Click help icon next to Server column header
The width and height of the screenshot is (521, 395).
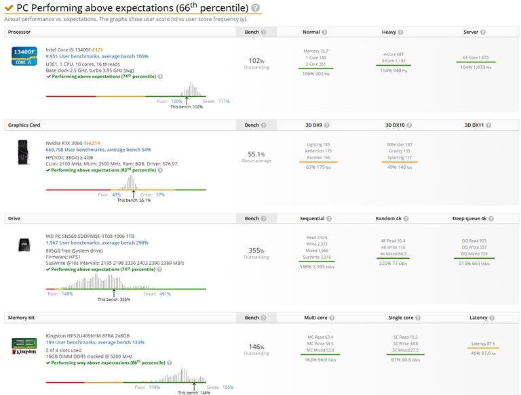click(x=483, y=33)
